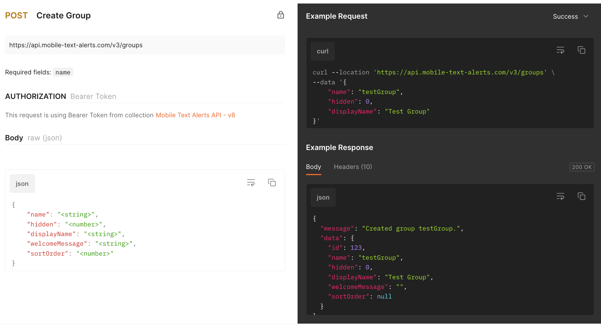Click the 200 OK status badge

[x=582, y=167]
